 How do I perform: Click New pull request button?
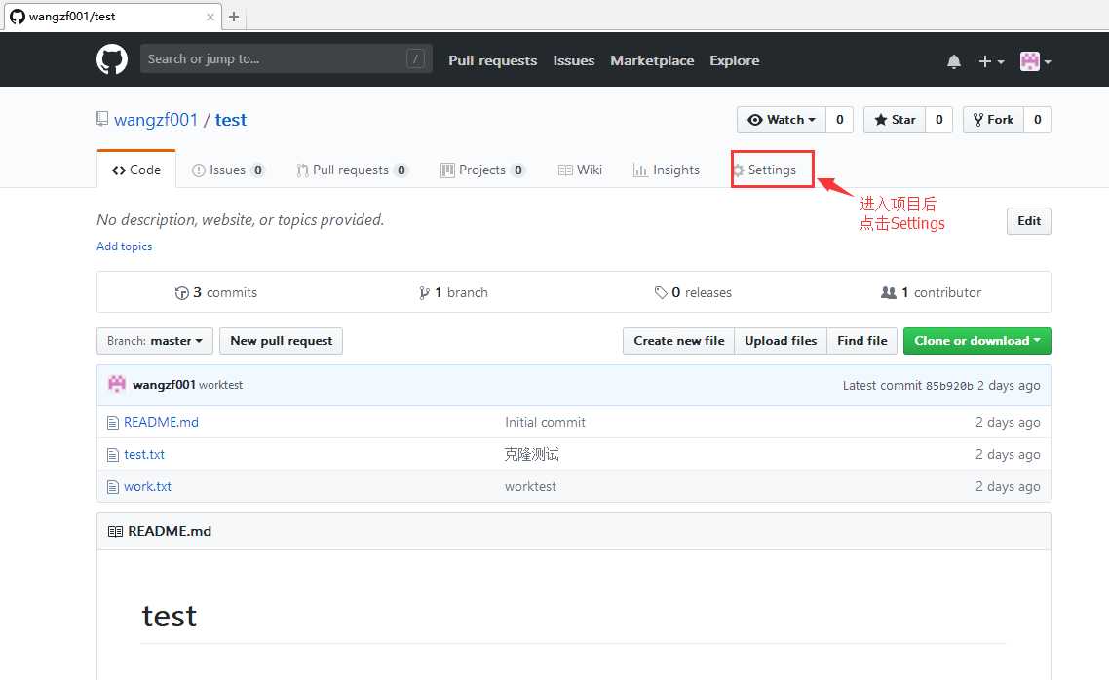click(x=282, y=341)
